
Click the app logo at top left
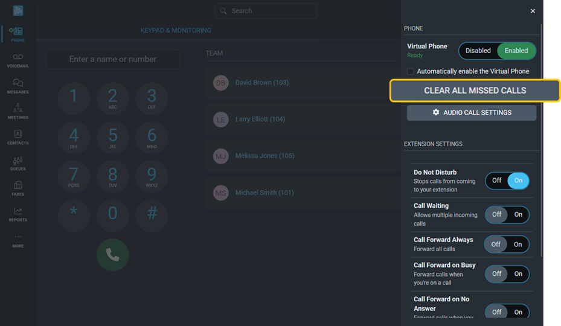pos(18,11)
